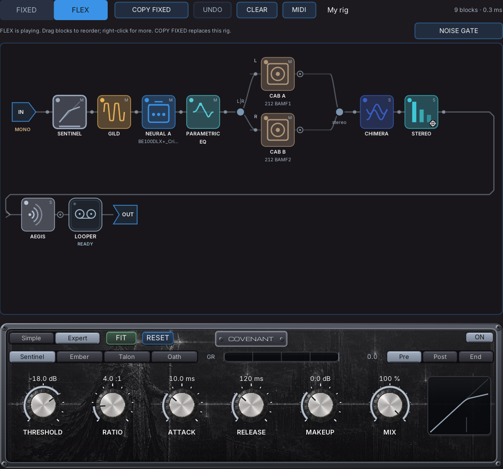503x469 pixels.
Task: Select the Cab A speaker block
Action: coord(278,74)
